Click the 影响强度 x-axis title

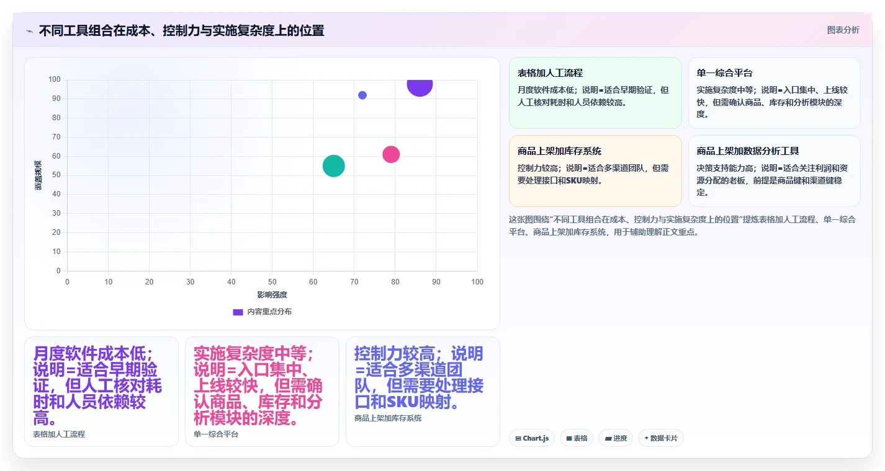[x=272, y=295]
